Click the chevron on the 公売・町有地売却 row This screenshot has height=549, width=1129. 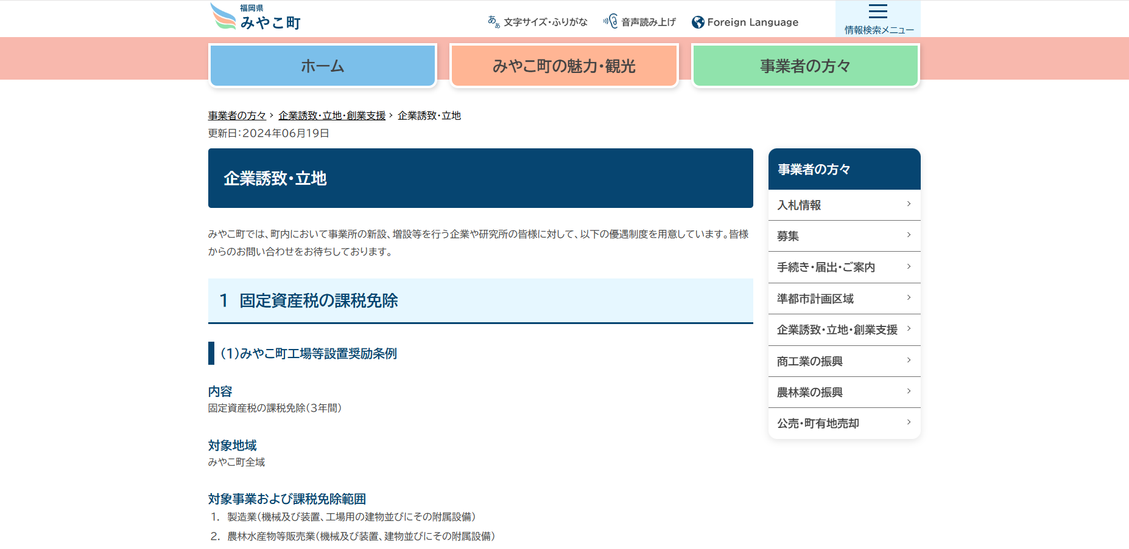pyautogui.click(x=909, y=423)
